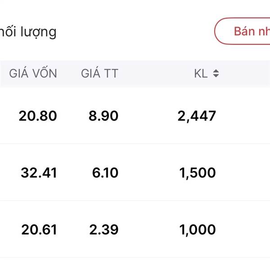Click market price value 8.90
Image resolution: width=270 pixels, height=270 pixels.
pyautogui.click(x=103, y=116)
